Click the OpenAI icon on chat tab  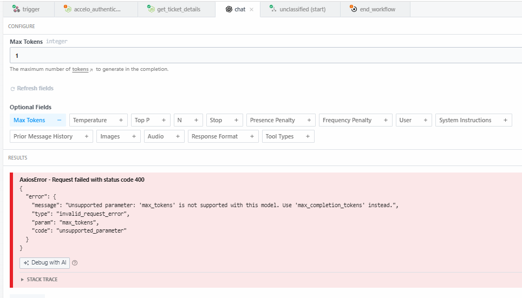click(x=229, y=9)
